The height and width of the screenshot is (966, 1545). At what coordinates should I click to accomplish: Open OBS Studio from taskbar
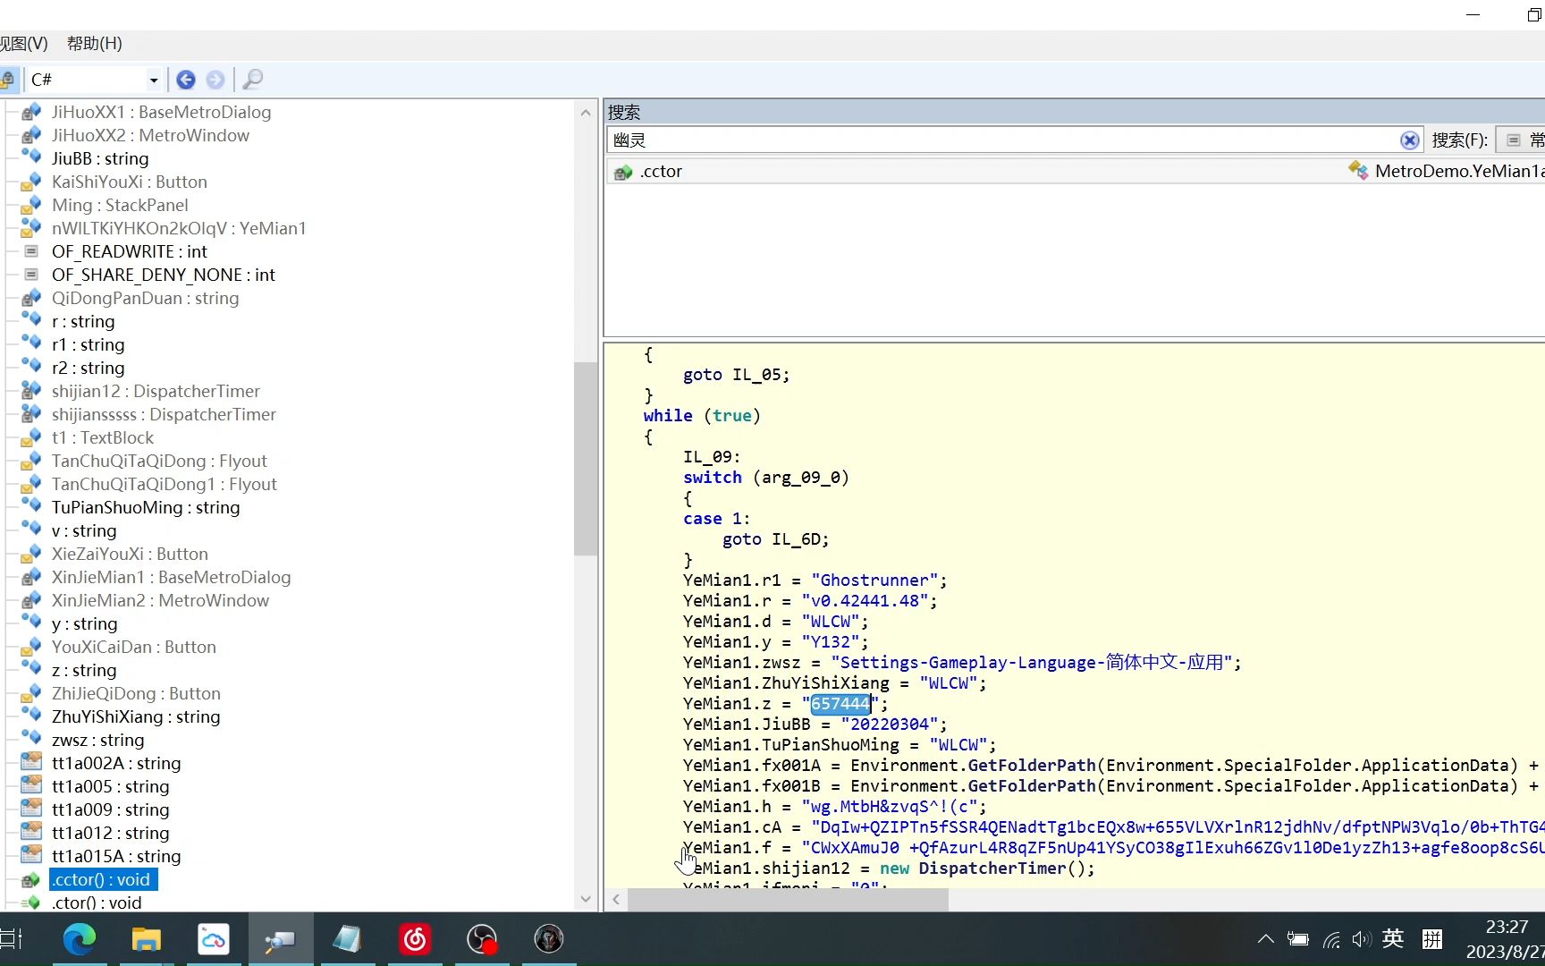click(x=482, y=939)
